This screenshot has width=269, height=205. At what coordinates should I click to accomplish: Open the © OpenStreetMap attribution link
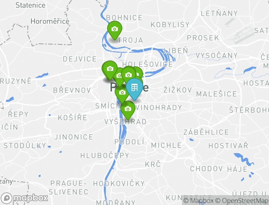tap(241, 200)
